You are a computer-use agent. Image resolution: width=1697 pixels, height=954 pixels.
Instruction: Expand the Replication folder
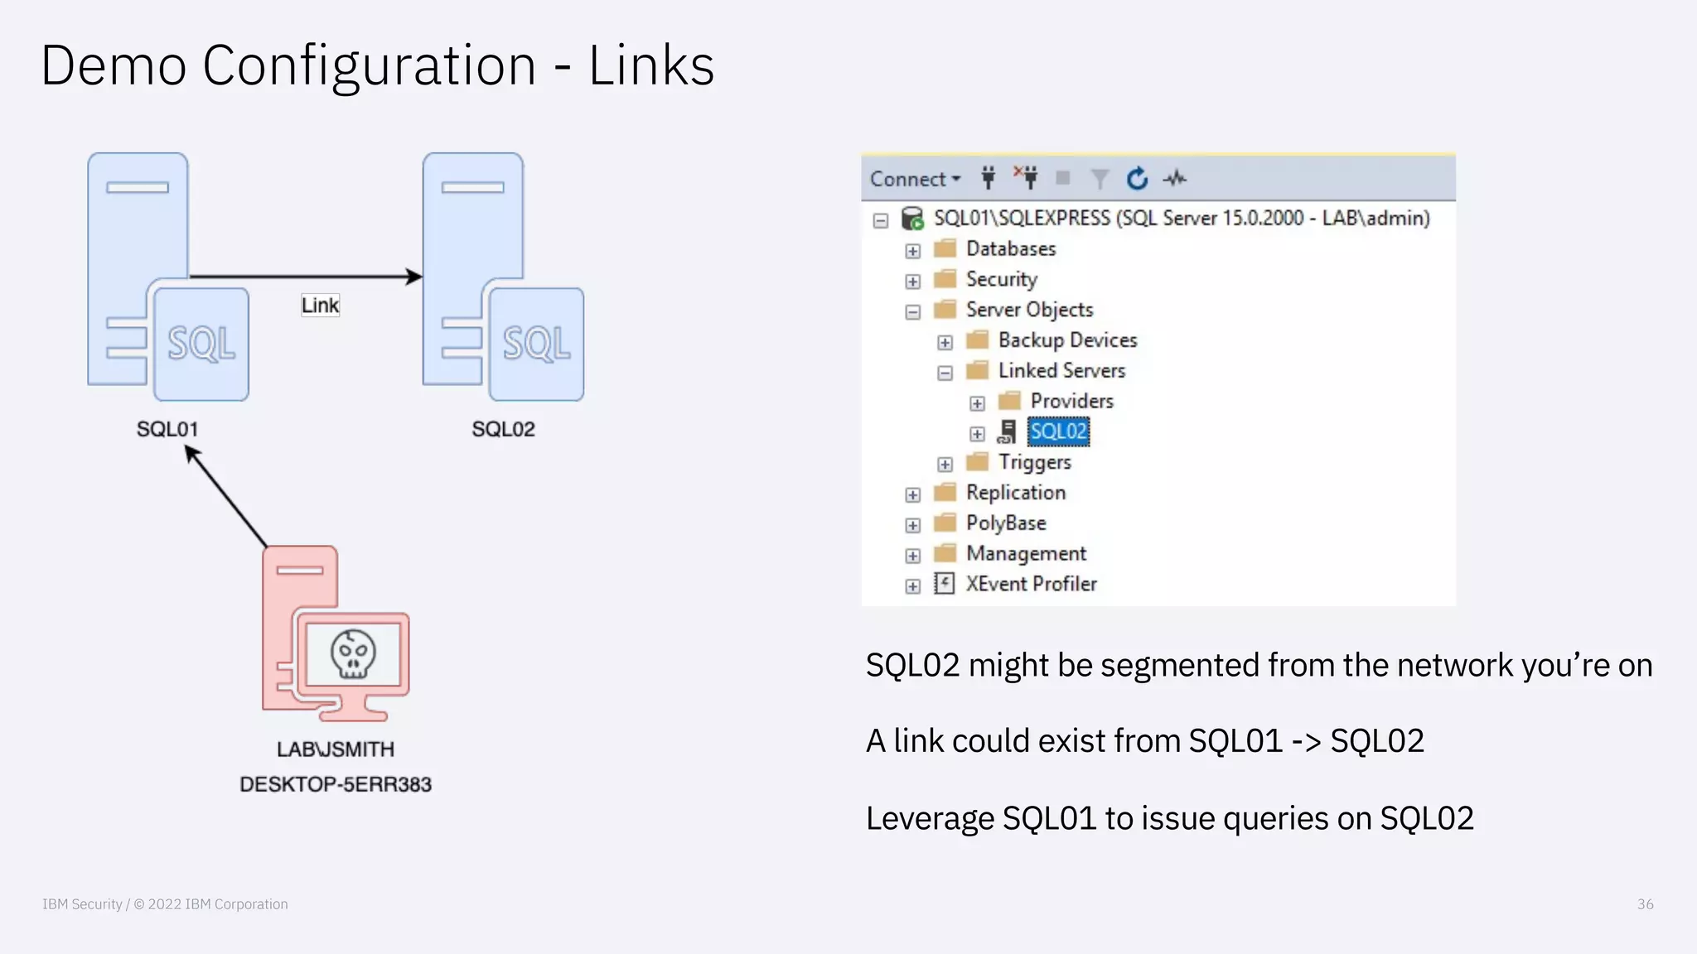tap(912, 495)
